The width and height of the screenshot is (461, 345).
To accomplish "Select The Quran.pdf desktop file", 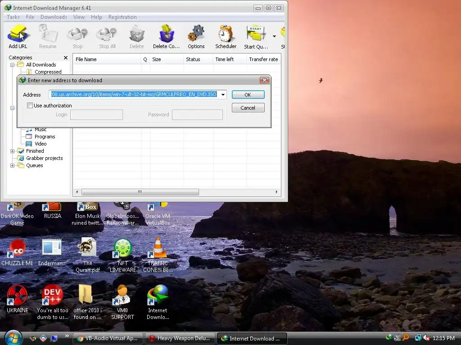I will click(x=88, y=255).
